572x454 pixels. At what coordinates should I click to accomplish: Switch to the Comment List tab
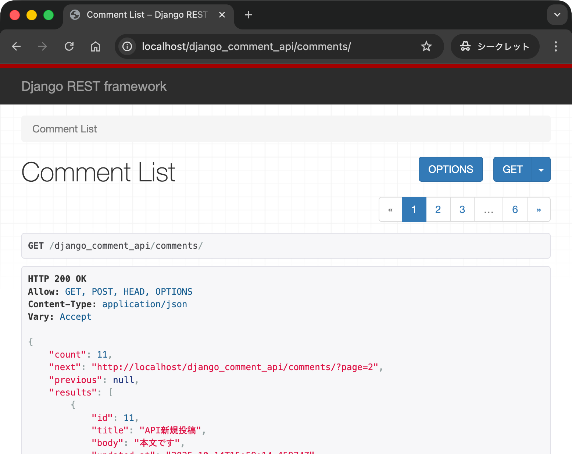pyautogui.click(x=143, y=15)
